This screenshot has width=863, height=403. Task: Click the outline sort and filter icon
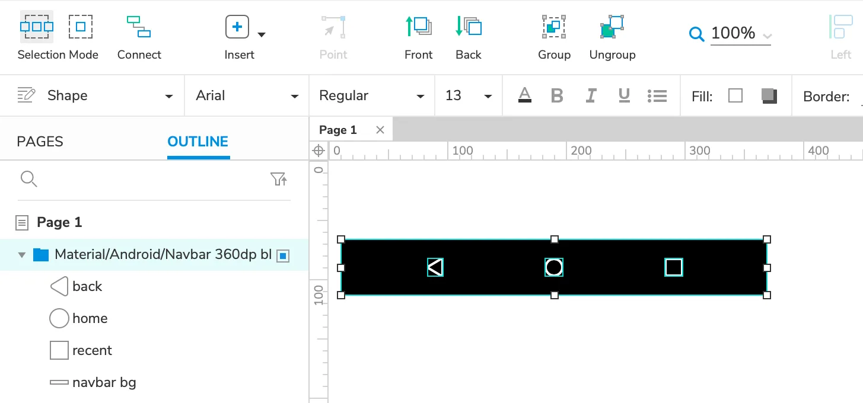(278, 179)
